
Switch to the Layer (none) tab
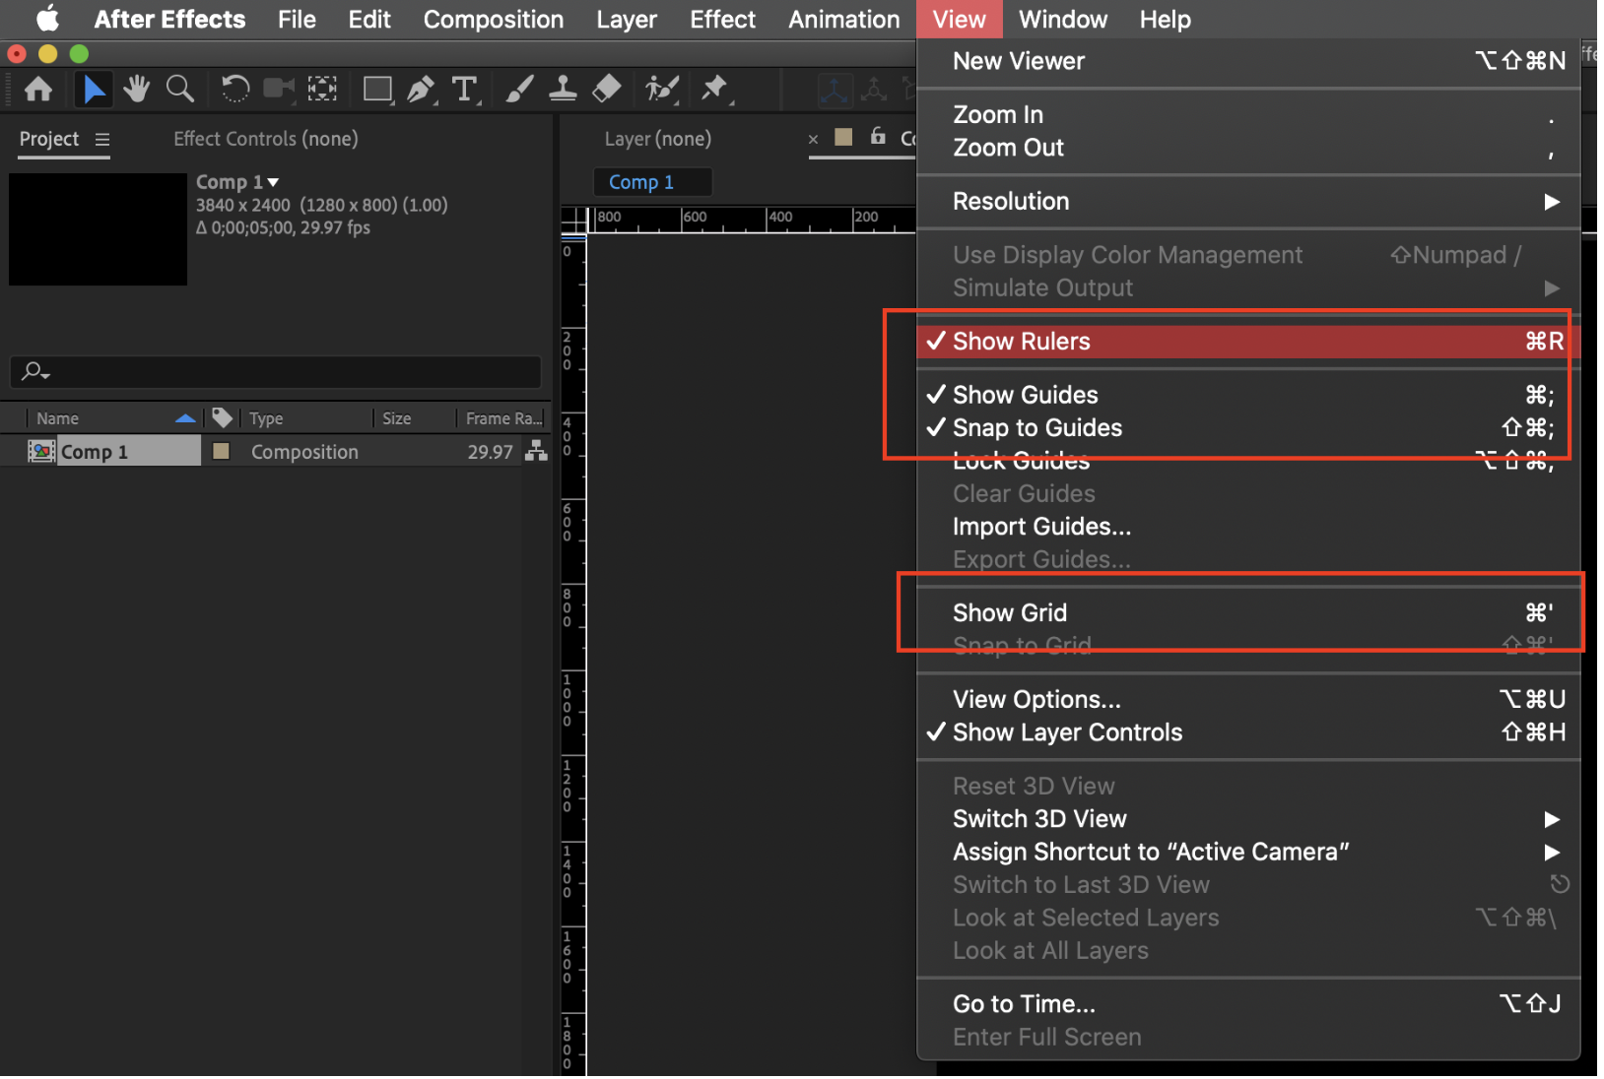pos(658,139)
